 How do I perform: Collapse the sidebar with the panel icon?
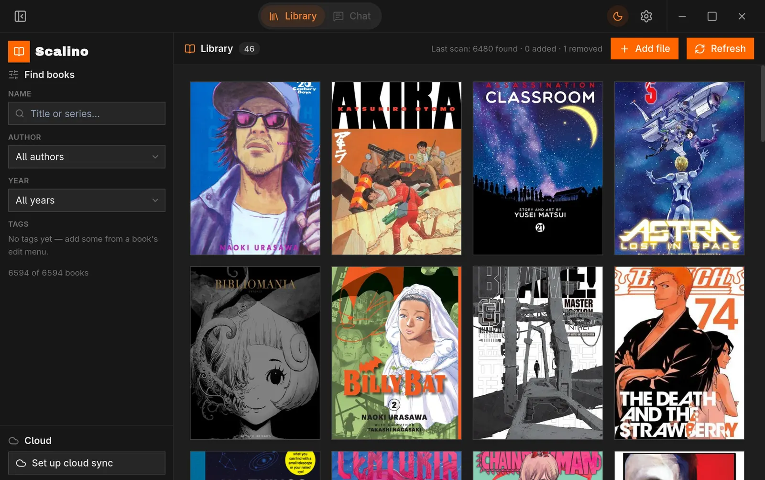coord(20,16)
